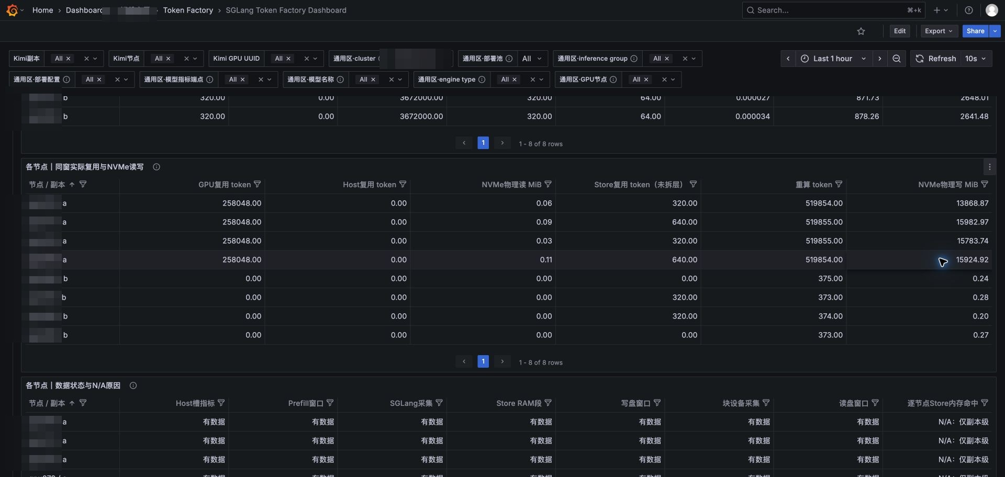Open the plus New menu
Screen dimensions: 1005x477
point(941,10)
